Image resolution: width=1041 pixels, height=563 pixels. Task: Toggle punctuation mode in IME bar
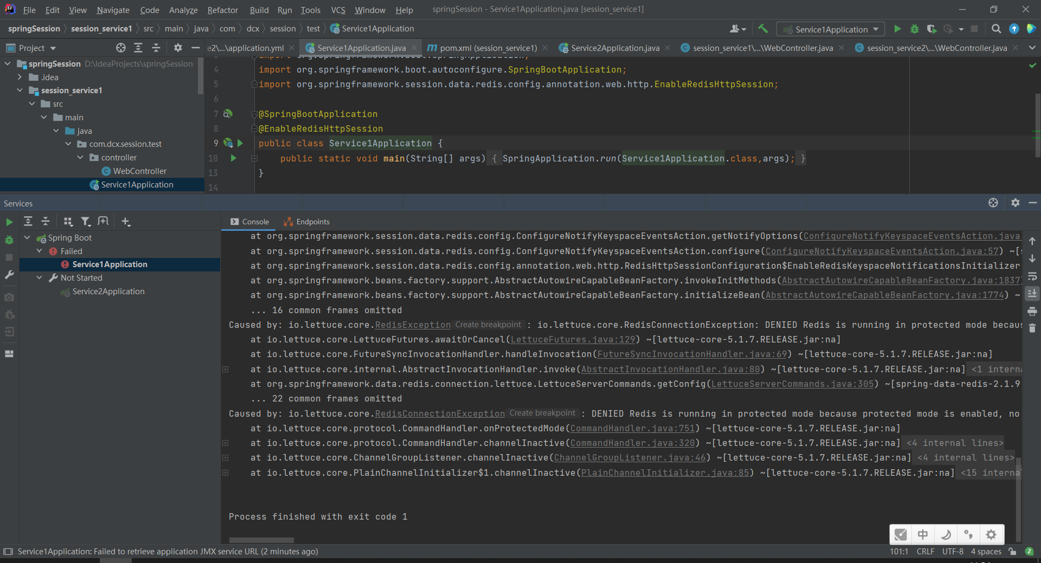pos(968,535)
